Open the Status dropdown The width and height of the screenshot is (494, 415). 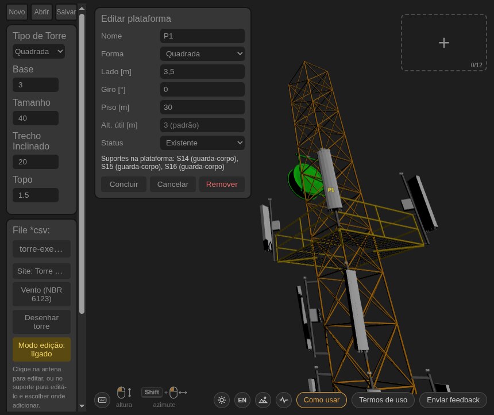(x=202, y=143)
